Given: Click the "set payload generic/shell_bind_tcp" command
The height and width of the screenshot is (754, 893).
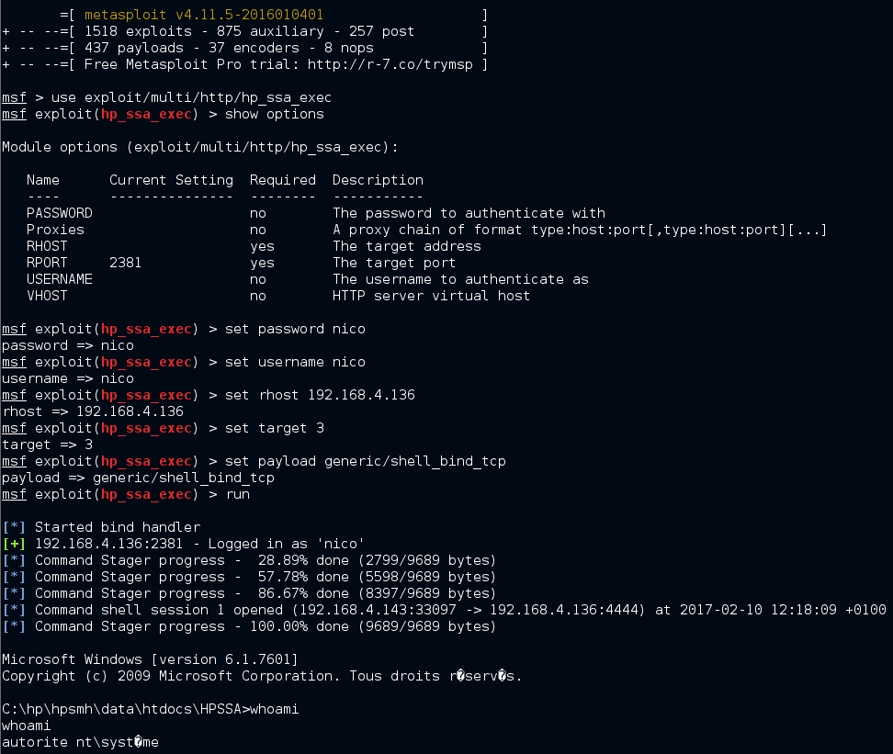Looking at the screenshot, I should point(365,461).
